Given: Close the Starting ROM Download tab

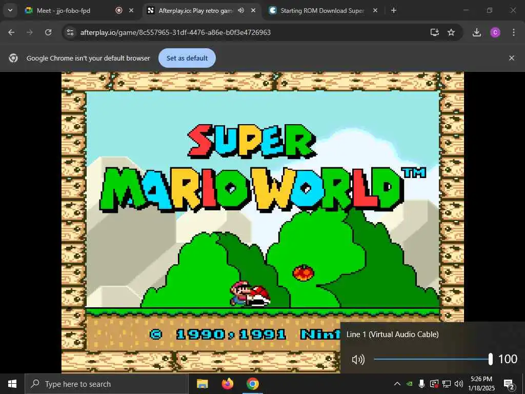Looking at the screenshot, I should [x=375, y=10].
